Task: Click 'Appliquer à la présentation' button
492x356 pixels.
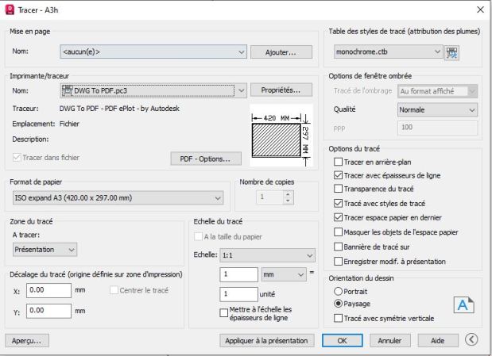Action: pos(269,340)
